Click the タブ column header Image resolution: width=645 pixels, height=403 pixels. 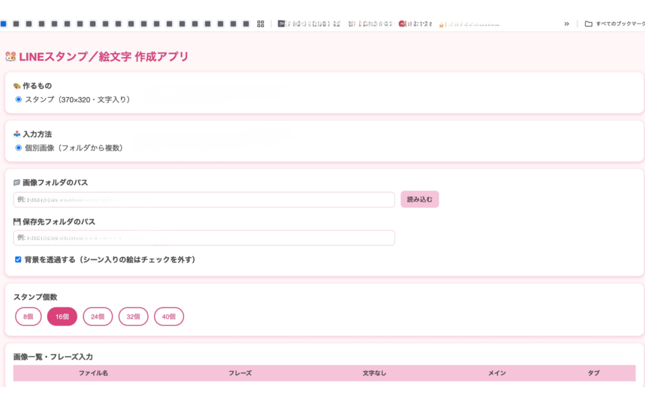[593, 373]
